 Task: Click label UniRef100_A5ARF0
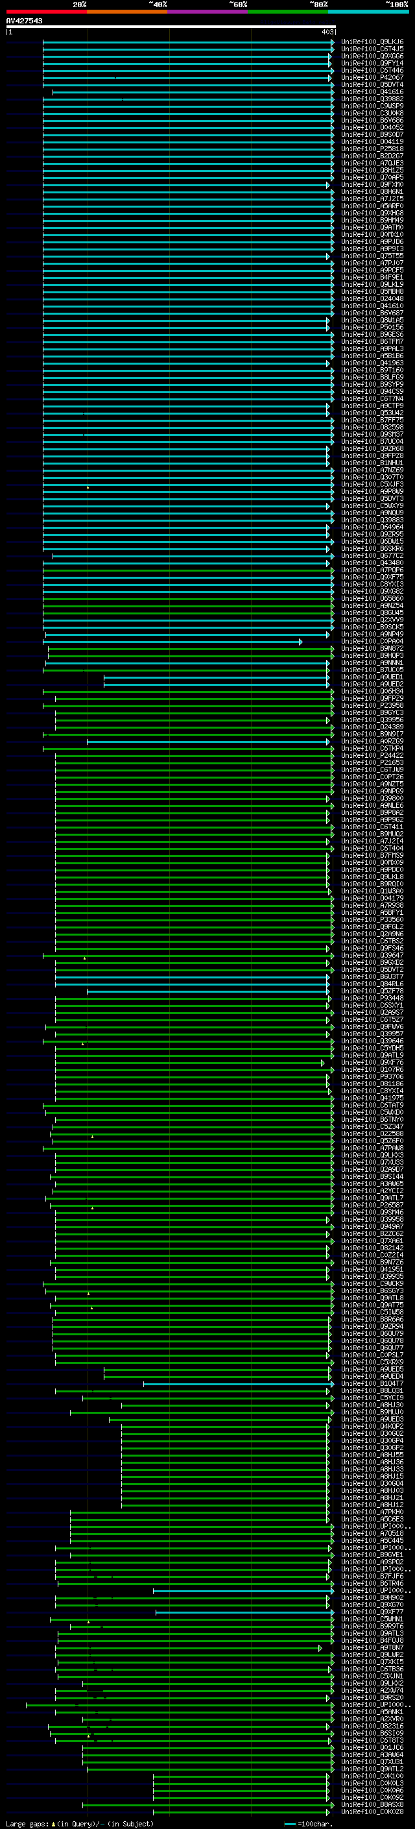tap(372, 206)
